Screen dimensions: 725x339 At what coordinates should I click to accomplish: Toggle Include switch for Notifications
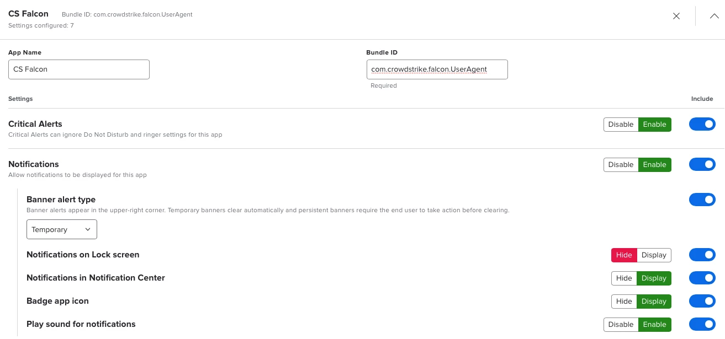point(702,165)
